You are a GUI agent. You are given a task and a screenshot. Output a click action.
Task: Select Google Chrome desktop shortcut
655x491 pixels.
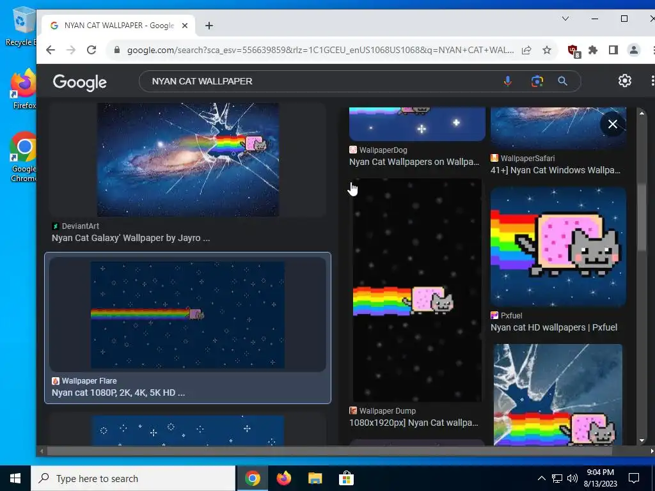[24, 157]
